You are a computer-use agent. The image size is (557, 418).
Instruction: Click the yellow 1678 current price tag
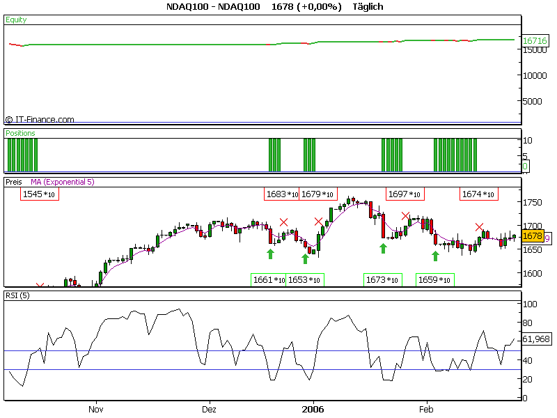click(533, 236)
